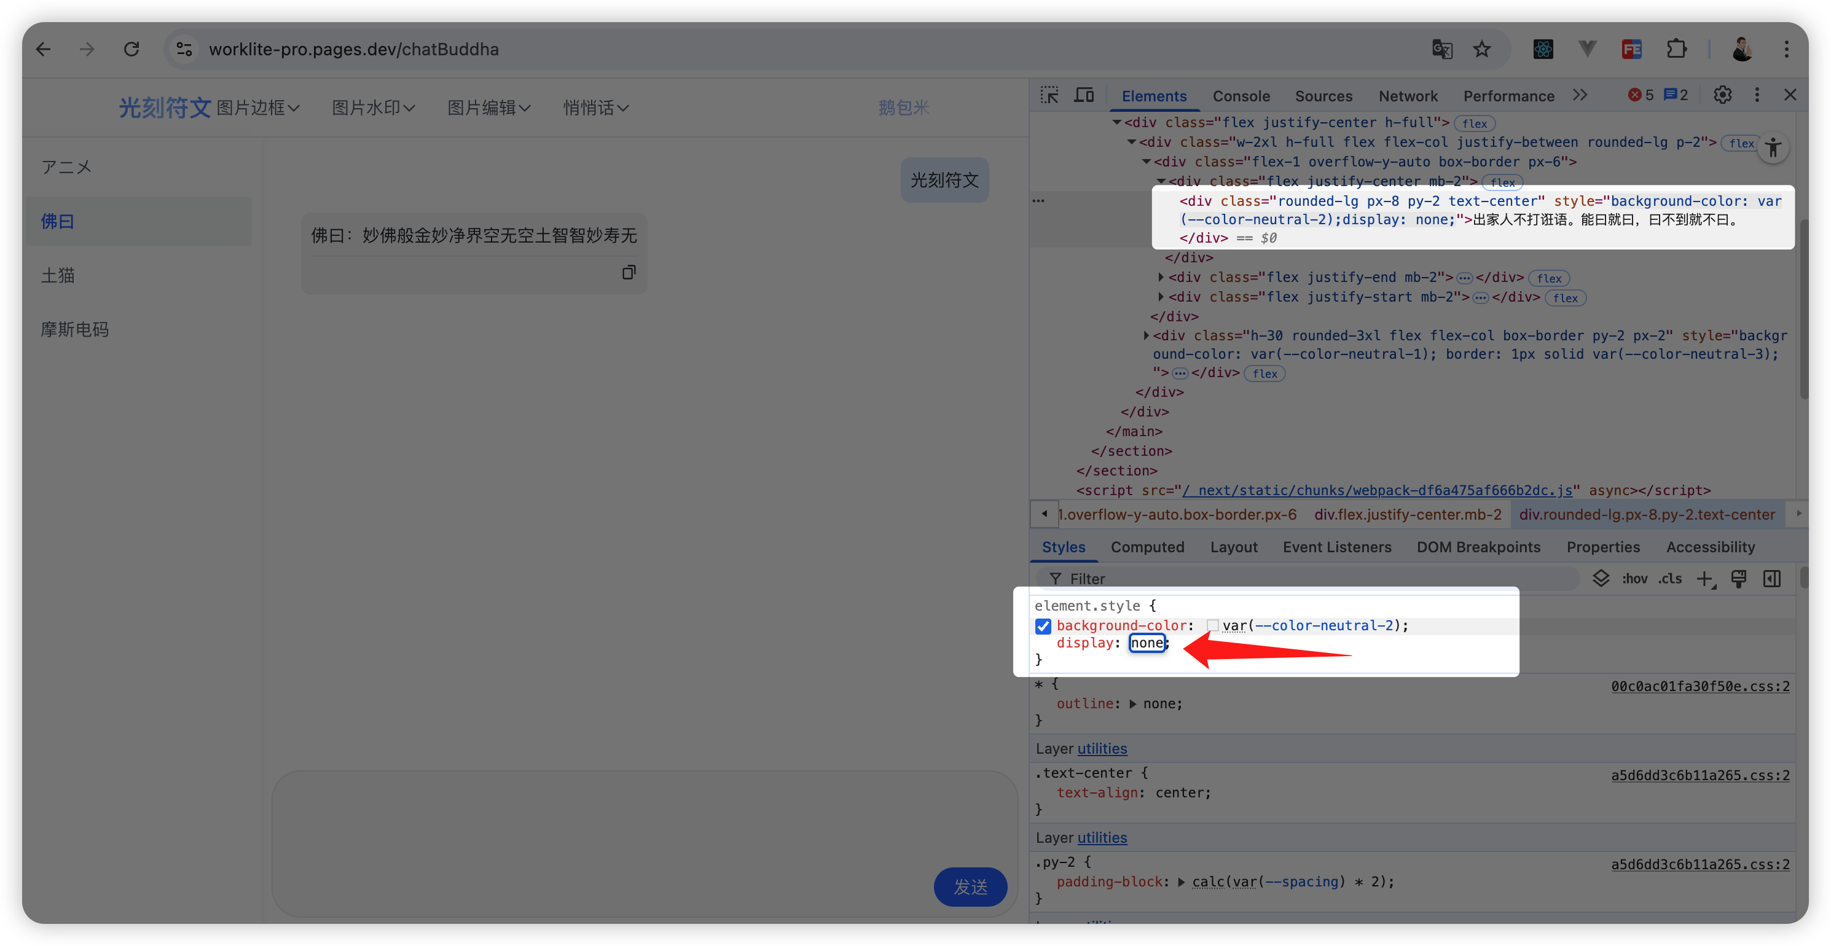Open DevTools settings gear

coord(1722,95)
